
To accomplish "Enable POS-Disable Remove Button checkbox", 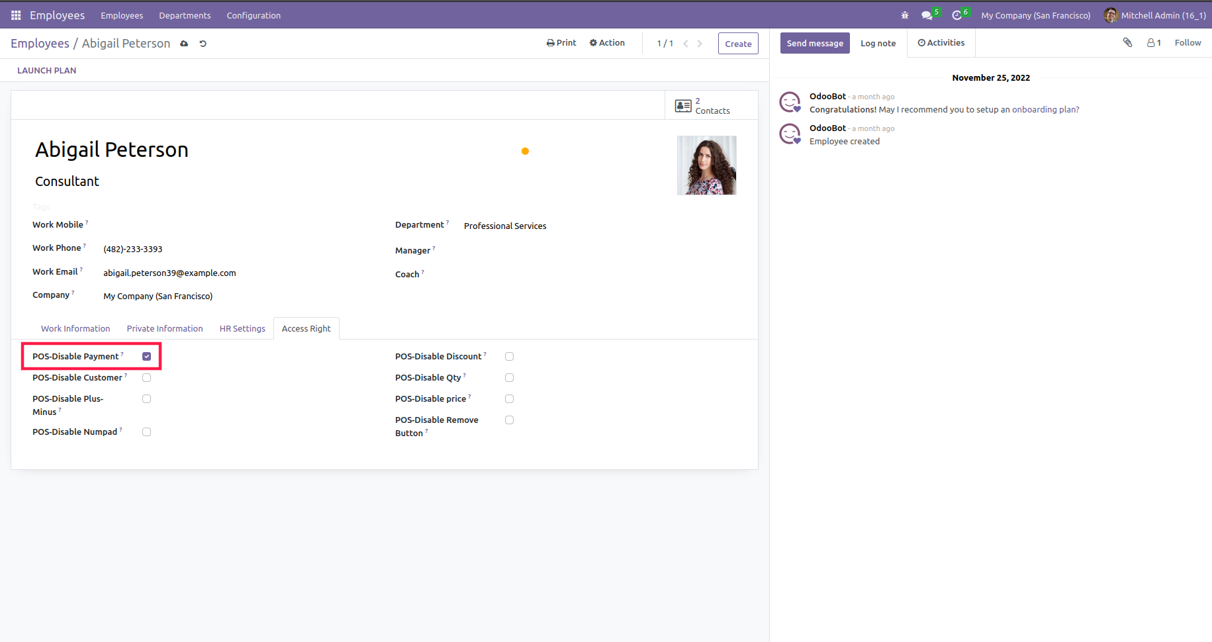I will pos(510,420).
